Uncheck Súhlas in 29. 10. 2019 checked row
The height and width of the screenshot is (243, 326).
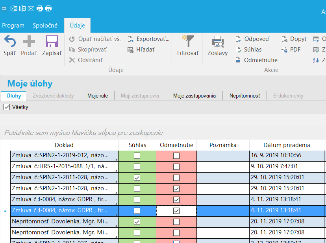pyautogui.click(x=137, y=178)
